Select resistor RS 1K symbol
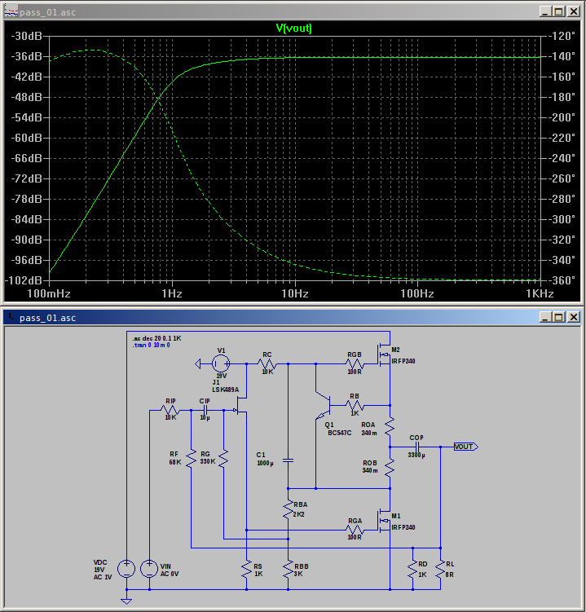Screen dimensions: 586x612 click(x=246, y=570)
